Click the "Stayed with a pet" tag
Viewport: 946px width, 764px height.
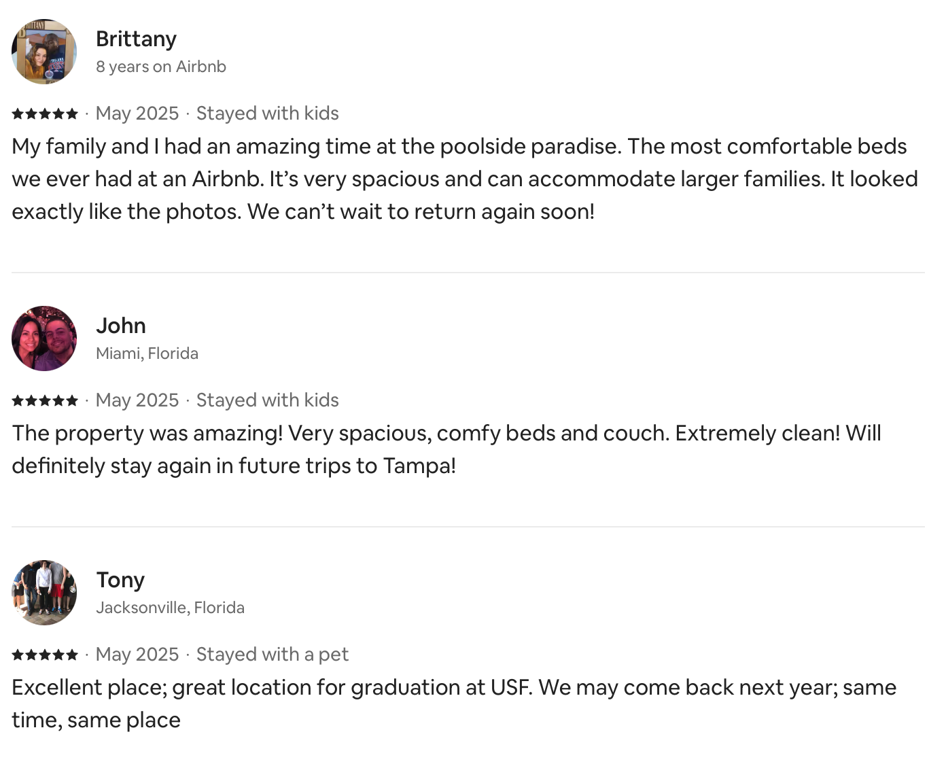[x=272, y=655]
